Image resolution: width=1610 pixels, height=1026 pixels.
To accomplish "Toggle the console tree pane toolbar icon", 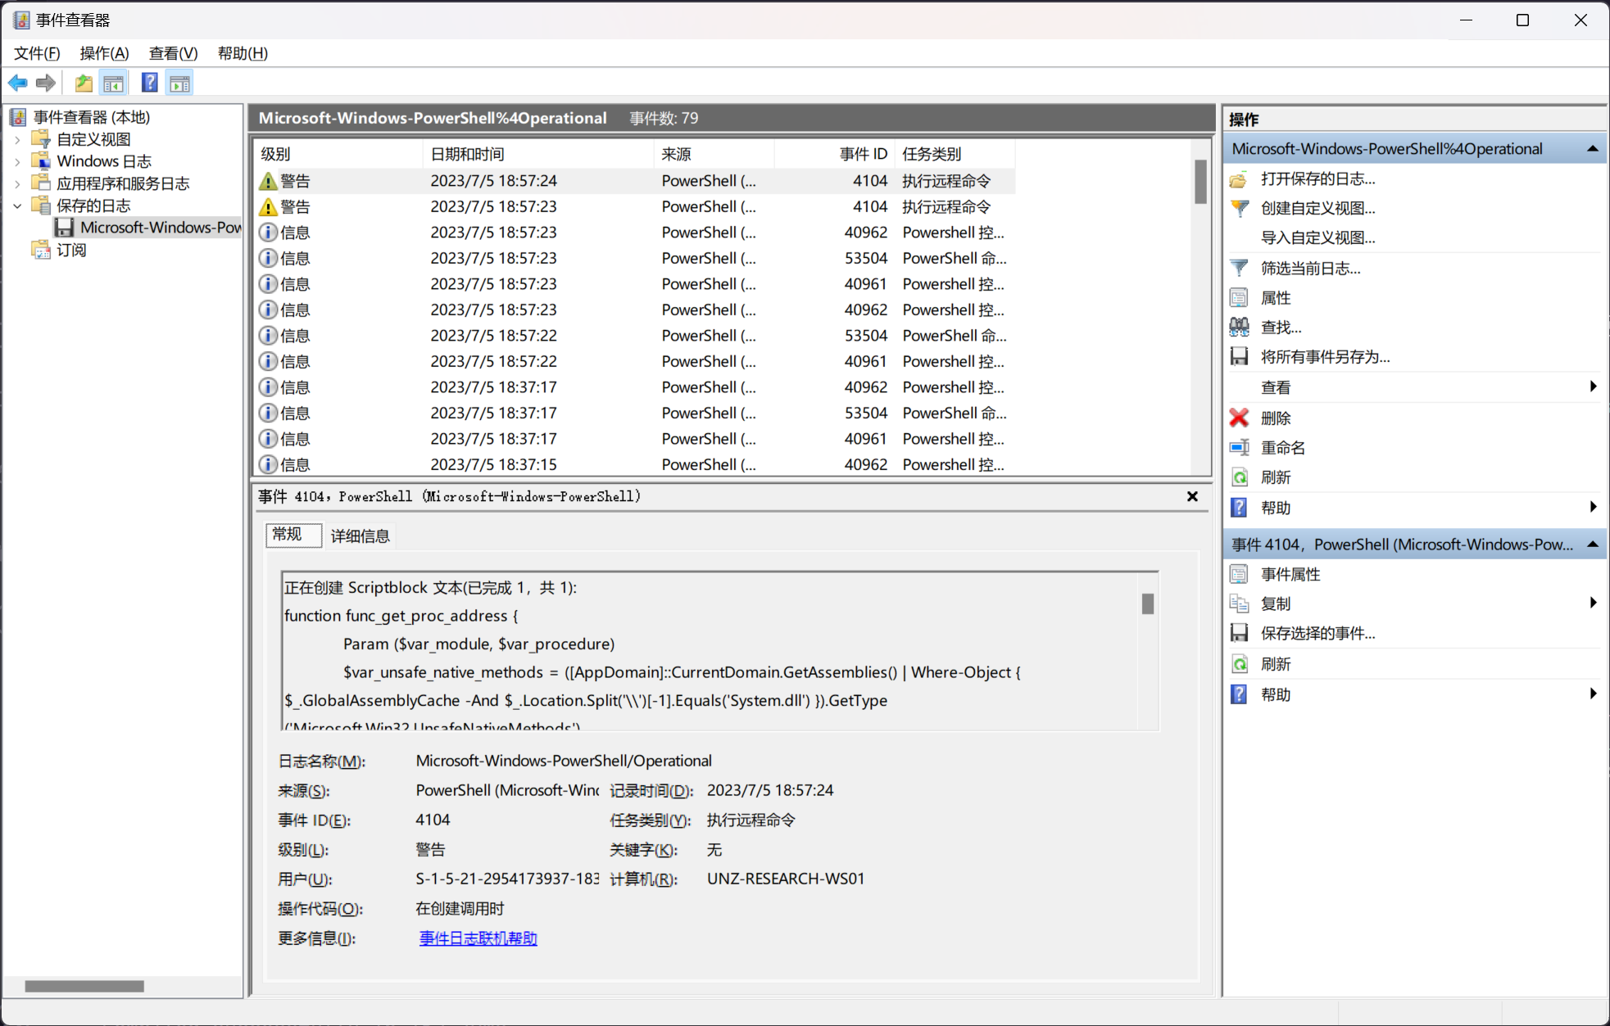I will tap(113, 83).
